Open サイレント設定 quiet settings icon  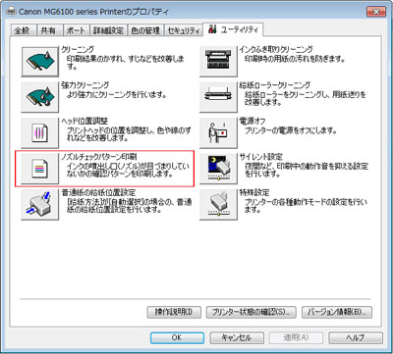pos(218,169)
